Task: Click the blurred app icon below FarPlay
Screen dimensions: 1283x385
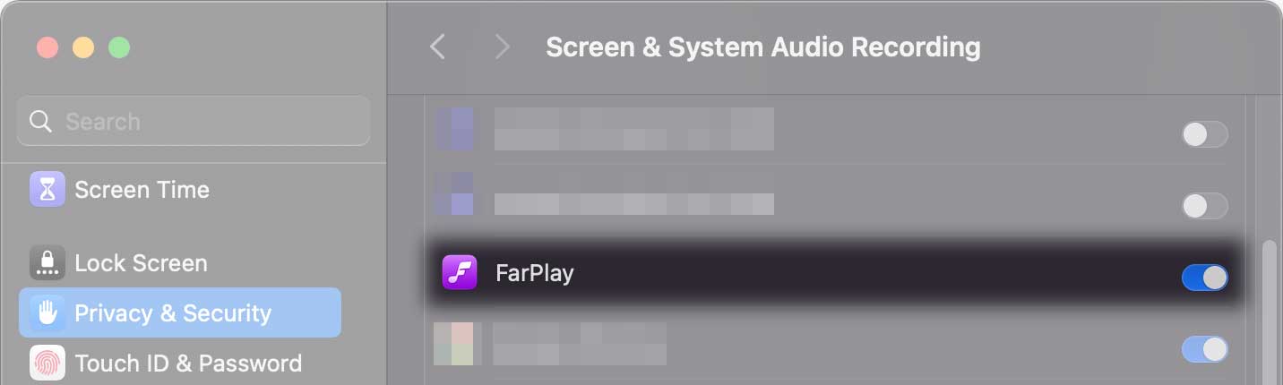Action: tap(453, 345)
